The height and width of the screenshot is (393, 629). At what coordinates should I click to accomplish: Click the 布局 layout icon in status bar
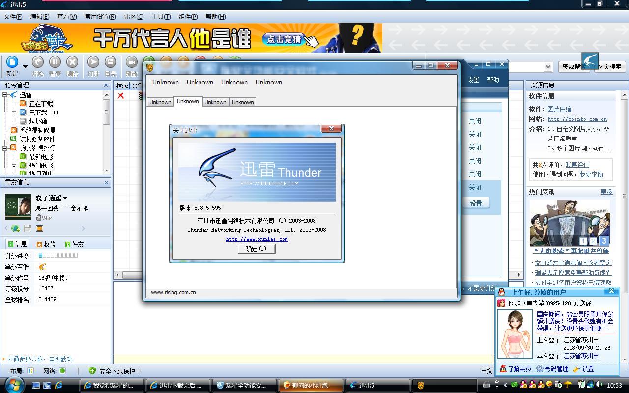pos(30,371)
